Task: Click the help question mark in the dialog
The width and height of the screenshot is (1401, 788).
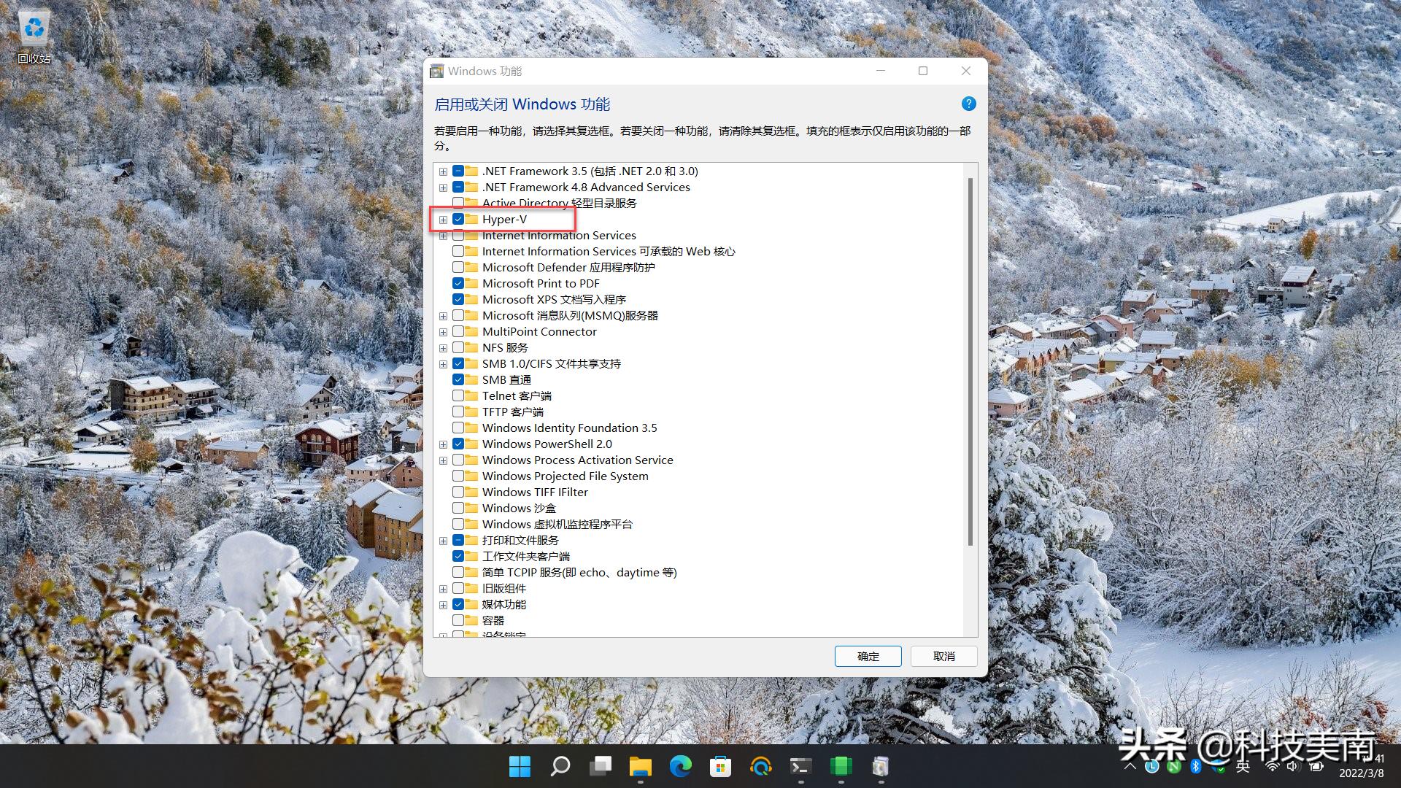Action: coord(968,104)
